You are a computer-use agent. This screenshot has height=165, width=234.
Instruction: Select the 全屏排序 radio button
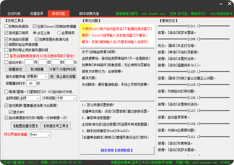pos(59,33)
